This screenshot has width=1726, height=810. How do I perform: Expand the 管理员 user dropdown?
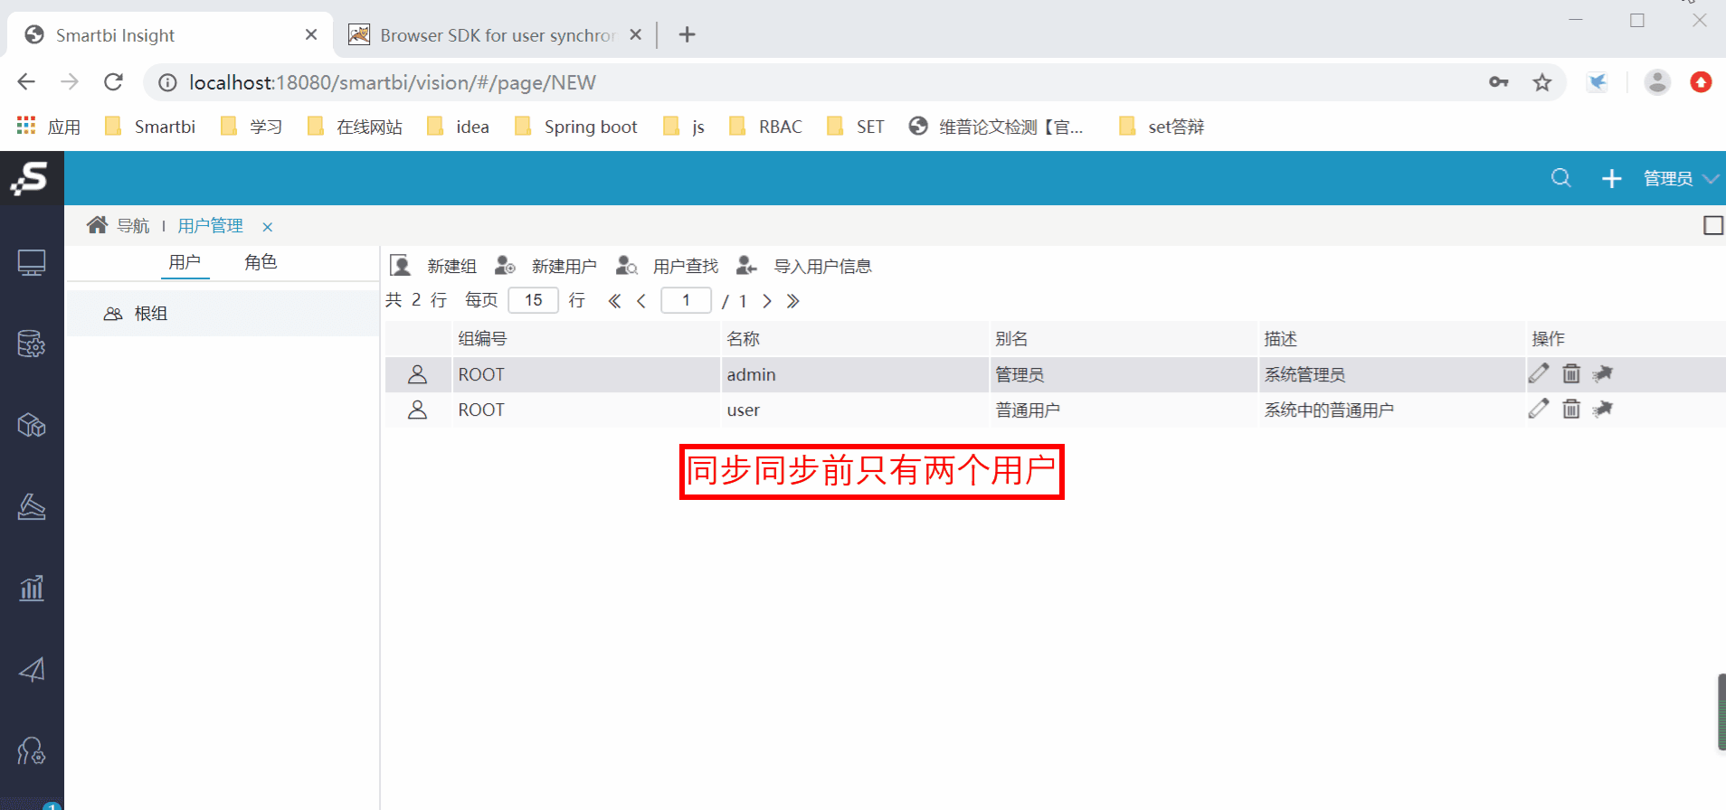(x=1681, y=178)
